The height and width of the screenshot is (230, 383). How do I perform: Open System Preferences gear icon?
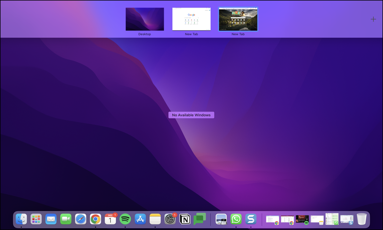(170, 219)
